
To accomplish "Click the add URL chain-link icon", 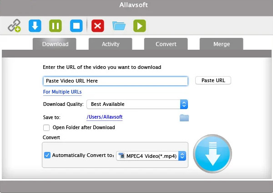I will [x=14, y=26].
